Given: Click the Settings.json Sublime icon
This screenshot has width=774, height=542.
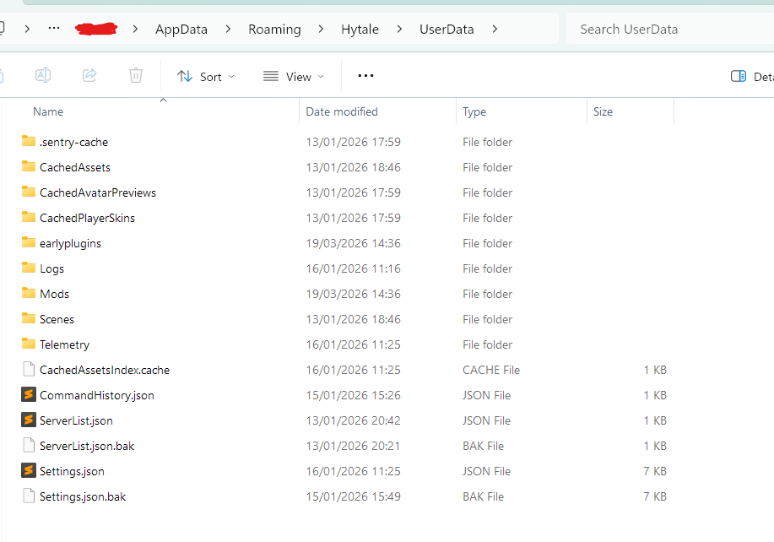Looking at the screenshot, I should [29, 470].
